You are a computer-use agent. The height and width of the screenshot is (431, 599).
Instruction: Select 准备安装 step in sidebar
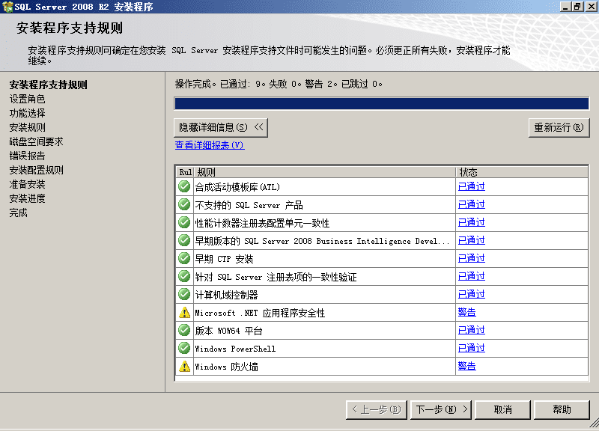(27, 184)
